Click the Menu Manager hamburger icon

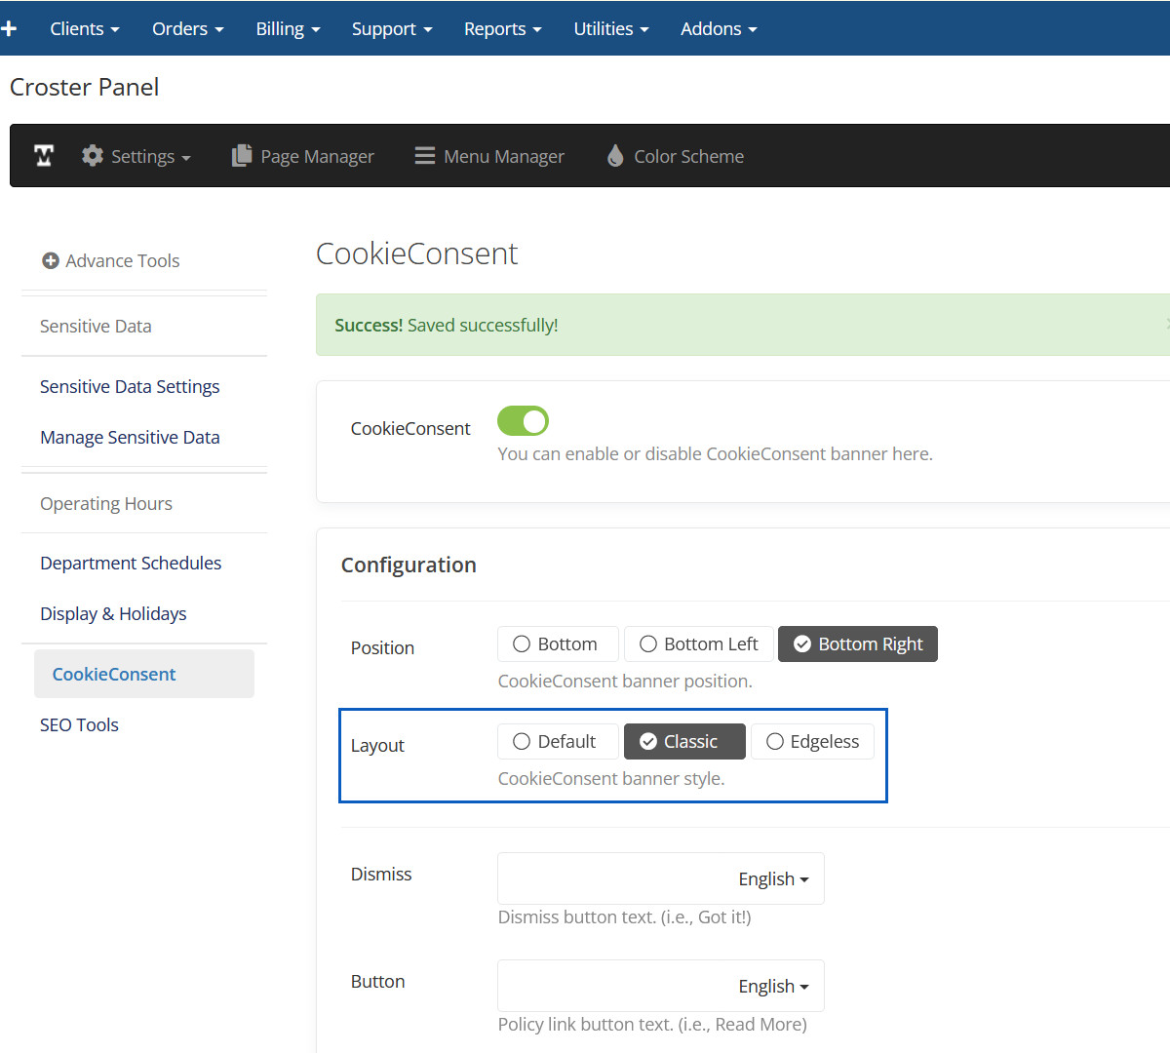(x=424, y=156)
